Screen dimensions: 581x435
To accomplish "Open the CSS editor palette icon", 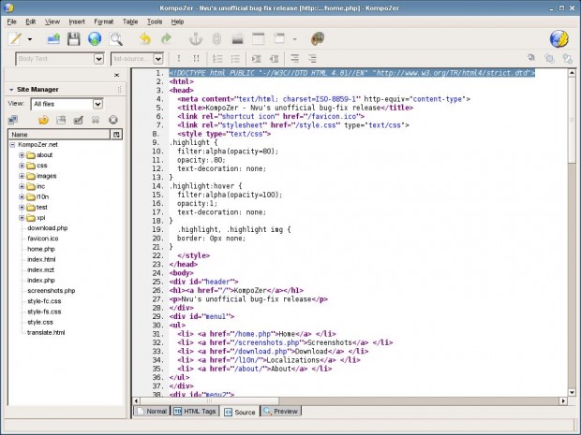I will click(318, 38).
